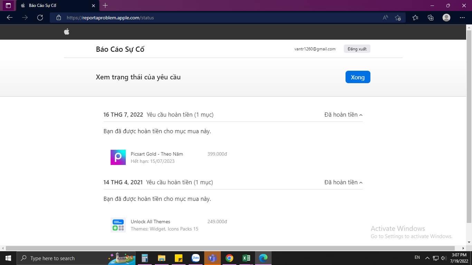Click the 399.000đ price
Viewport: 472px width, 265px height.
[217, 154]
